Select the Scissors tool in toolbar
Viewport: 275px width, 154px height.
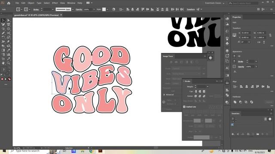9,33
